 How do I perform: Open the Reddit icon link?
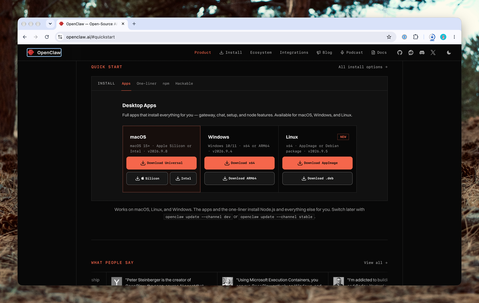pyautogui.click(x=411, y=53)
